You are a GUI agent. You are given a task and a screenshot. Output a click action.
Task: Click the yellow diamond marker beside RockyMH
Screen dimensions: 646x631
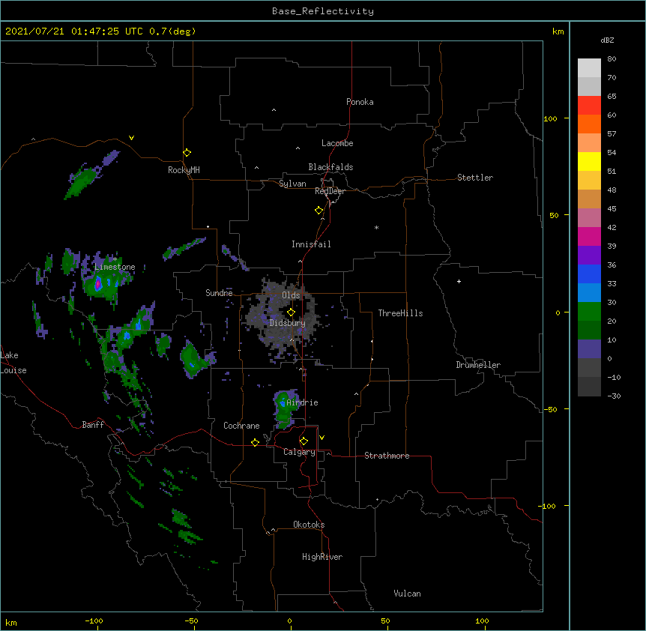point(187,153)
